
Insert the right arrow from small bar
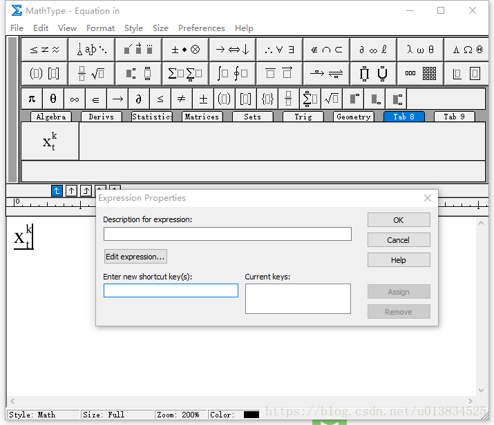click(117, 99)
